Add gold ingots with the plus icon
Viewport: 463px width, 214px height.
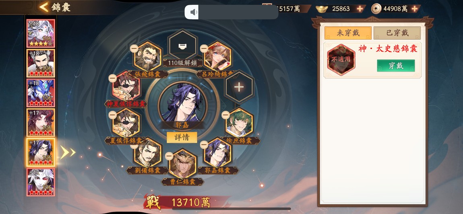(360, 9)
